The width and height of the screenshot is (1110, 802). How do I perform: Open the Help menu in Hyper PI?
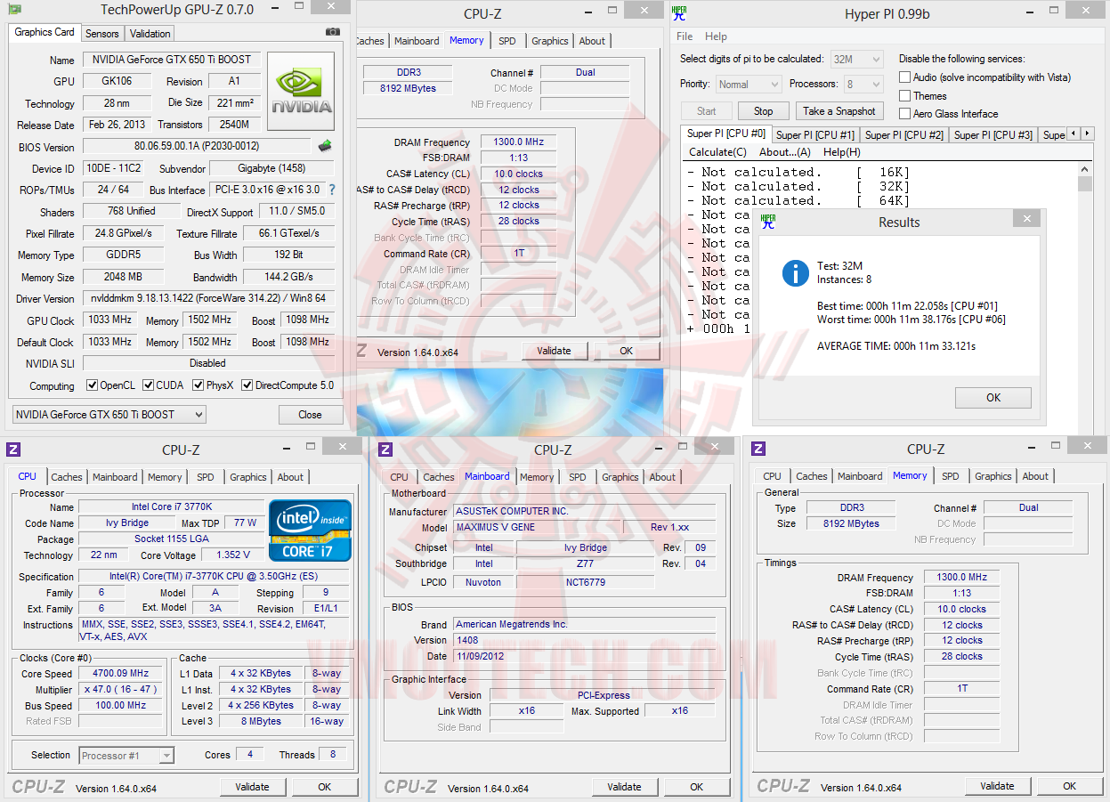click(x=716, y=36)
